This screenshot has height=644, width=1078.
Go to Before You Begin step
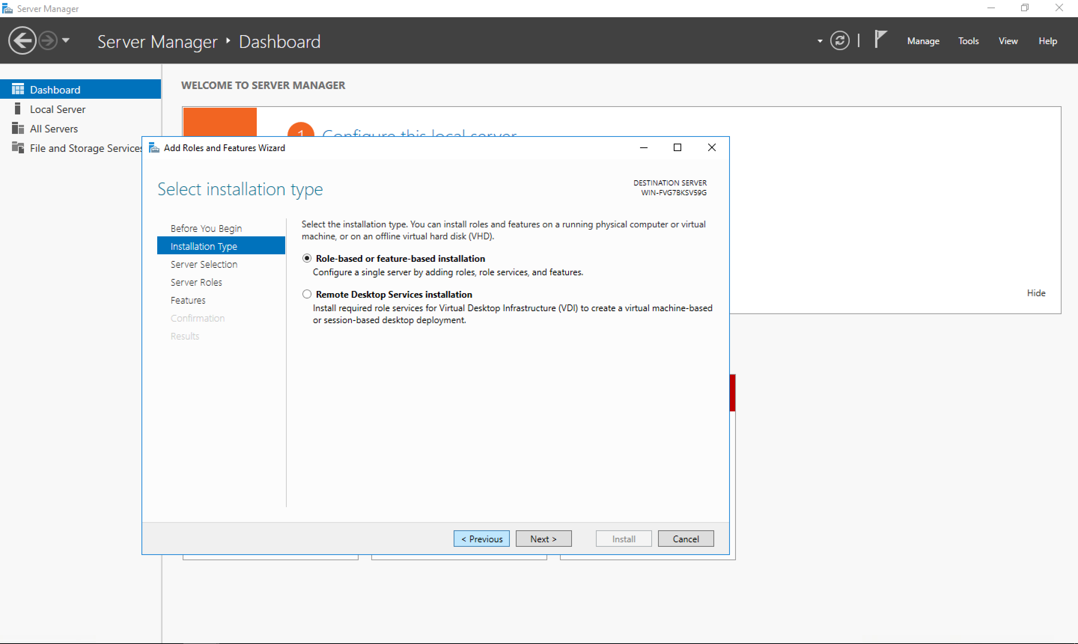206,228
